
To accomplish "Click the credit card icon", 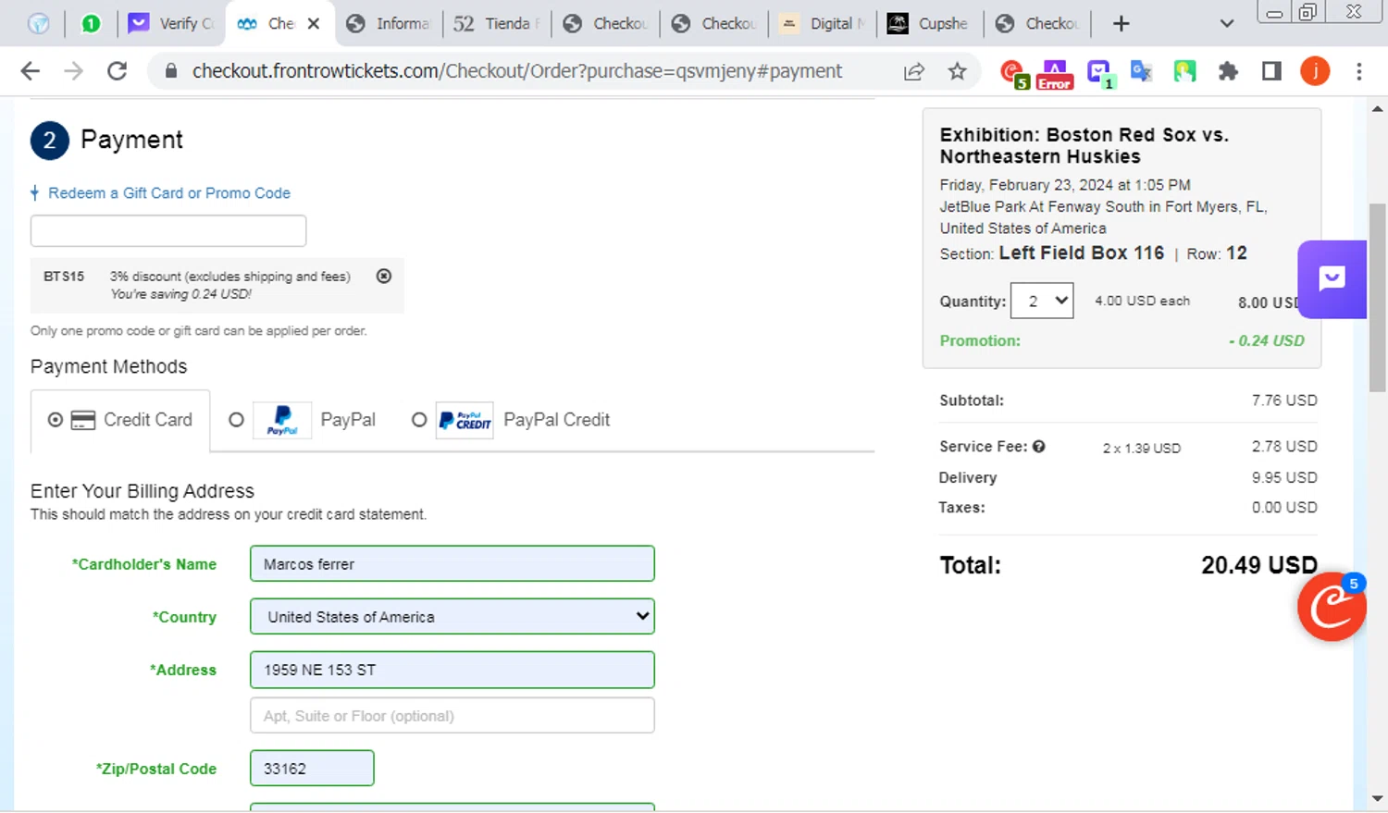I will [x=83, y=420].
